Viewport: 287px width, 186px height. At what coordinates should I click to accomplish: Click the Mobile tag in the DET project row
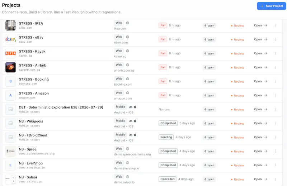point(121,107)
